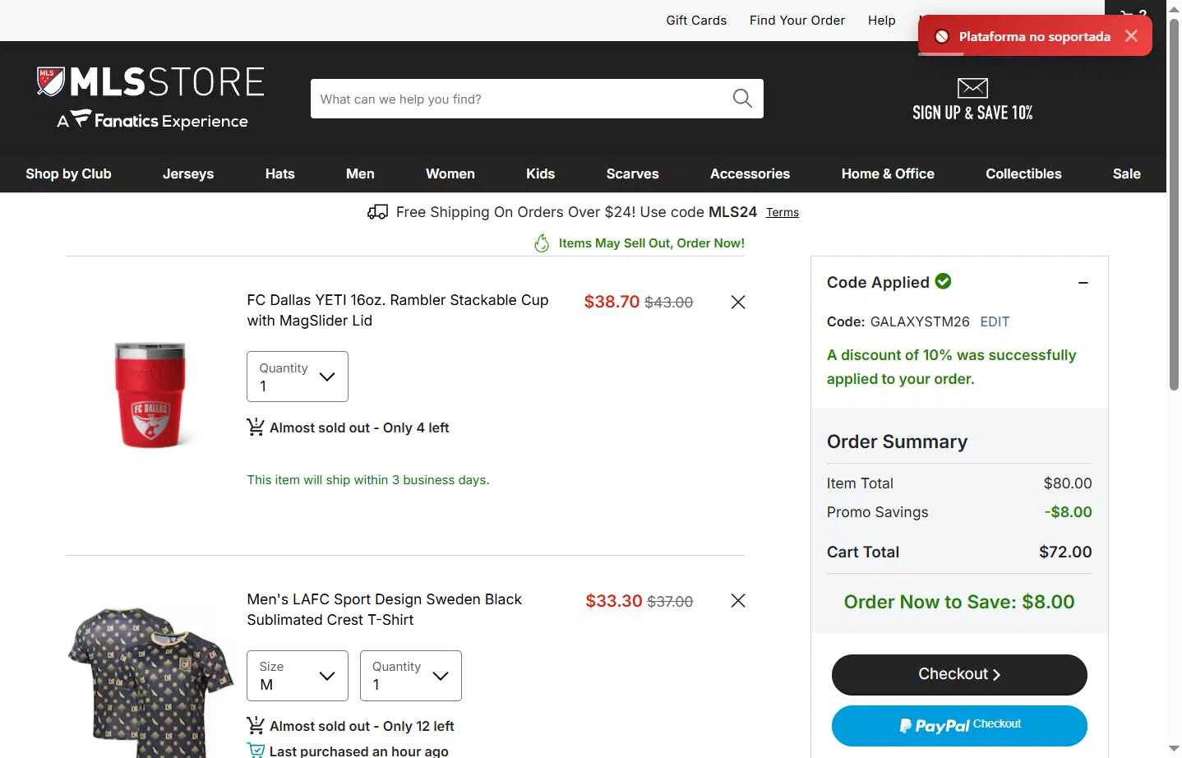Open the Kids menu

point(541,173)
